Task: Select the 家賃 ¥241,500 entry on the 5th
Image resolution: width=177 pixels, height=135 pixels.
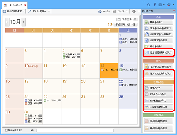Action: click(x=71, y=57)
